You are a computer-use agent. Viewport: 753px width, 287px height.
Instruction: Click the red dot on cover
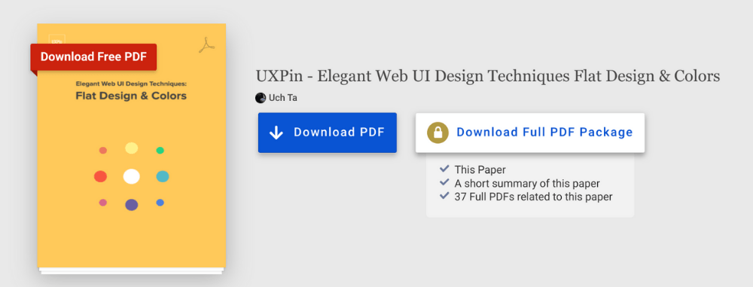[100, 176]
